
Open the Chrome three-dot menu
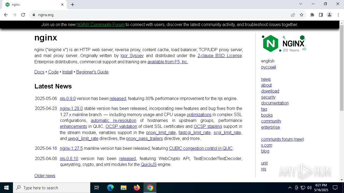[338, 15]
